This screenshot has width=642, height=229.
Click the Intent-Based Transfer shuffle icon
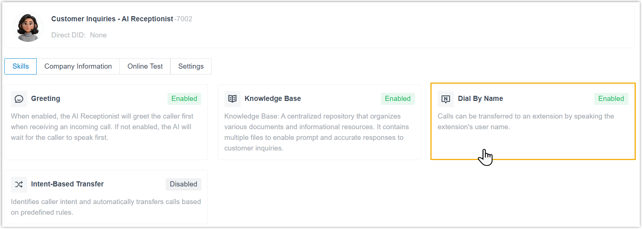[19, 184]
